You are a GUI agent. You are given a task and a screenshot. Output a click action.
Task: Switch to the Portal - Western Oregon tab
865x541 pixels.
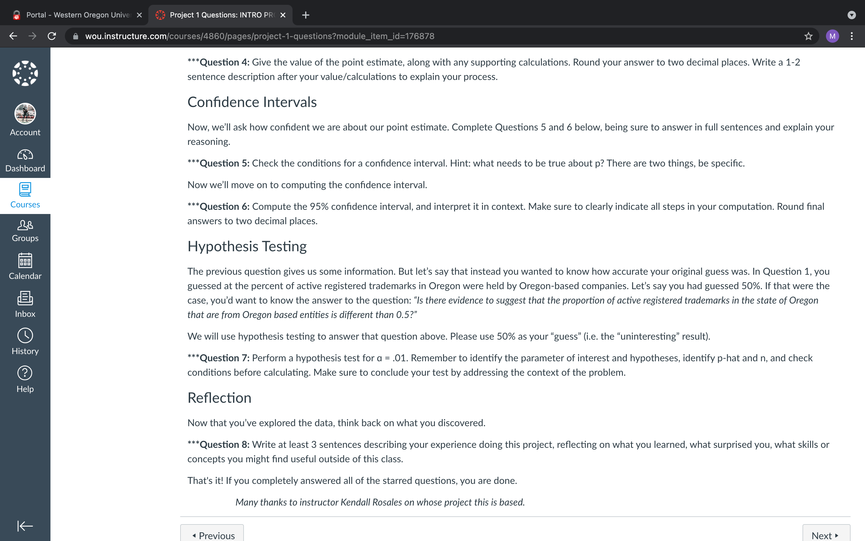74,15
